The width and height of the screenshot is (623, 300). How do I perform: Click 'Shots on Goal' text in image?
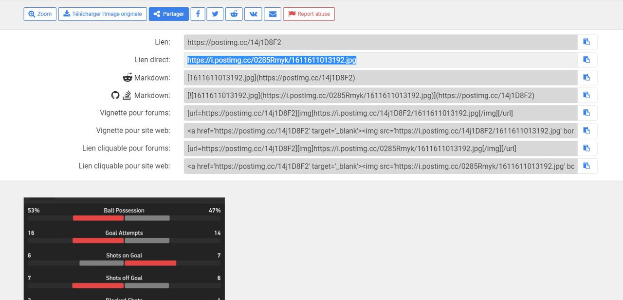[124, 255]
